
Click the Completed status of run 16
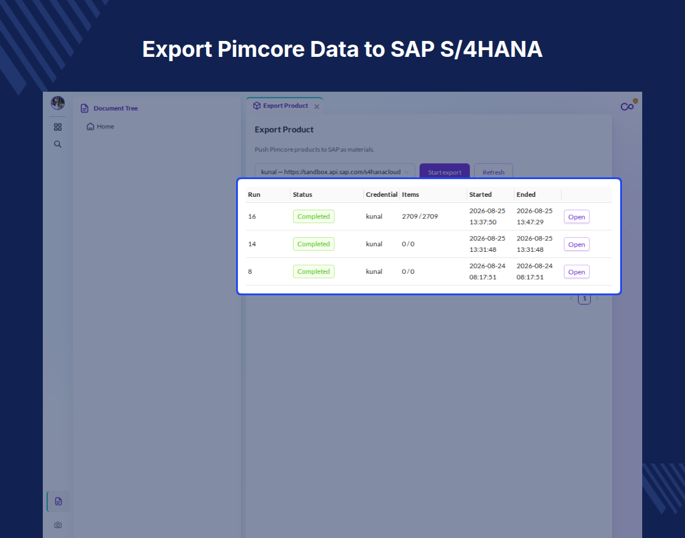point(314,216)
